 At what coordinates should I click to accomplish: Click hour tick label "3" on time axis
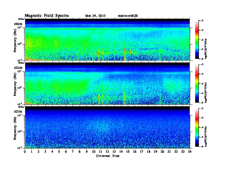(46, 152)
